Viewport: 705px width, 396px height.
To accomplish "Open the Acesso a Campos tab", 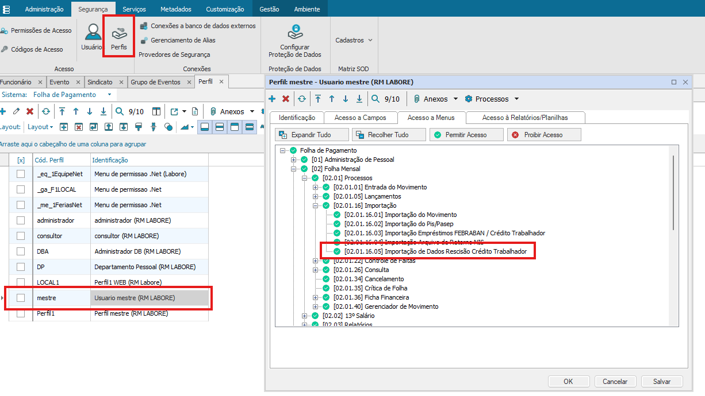I will coord(361,117).
